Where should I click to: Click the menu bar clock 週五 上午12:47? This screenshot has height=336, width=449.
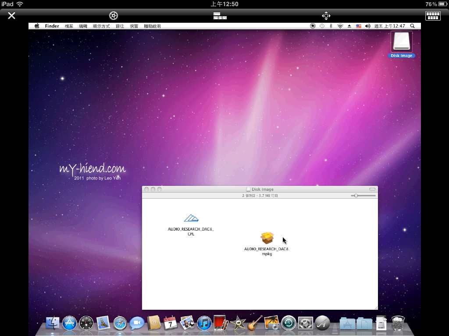click(x=390, y=26)
